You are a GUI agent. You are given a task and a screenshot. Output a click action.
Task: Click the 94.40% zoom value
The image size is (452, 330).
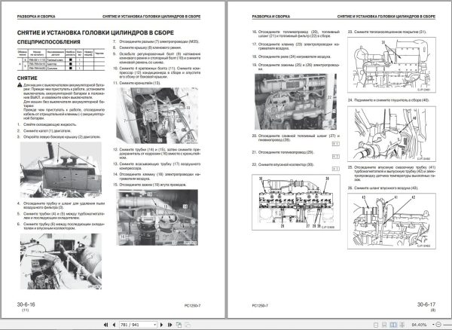click(419, 325)
